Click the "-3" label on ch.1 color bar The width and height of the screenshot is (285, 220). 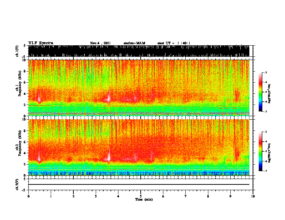(x=265, y=73)
